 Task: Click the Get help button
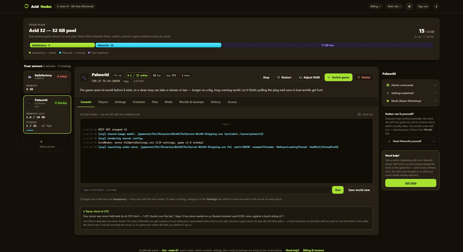coord(411,183)
